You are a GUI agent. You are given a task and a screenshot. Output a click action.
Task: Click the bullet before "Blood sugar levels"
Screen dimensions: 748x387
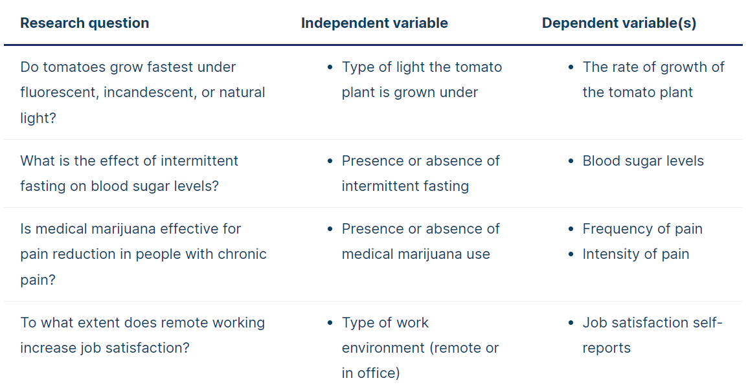[571, 161]
